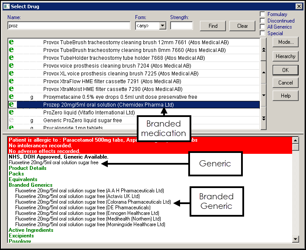Viewport: 306px width, 250px height.
Task: Open the Form dropdown list
Action: [x=162, y=26]
